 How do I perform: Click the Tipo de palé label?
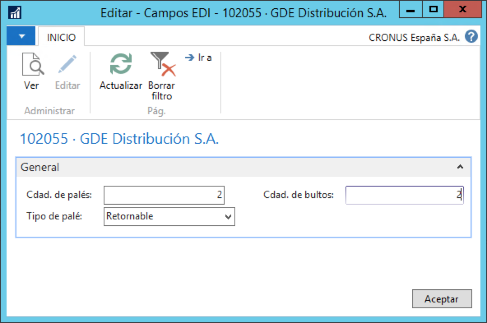click(x=54, y=216)
